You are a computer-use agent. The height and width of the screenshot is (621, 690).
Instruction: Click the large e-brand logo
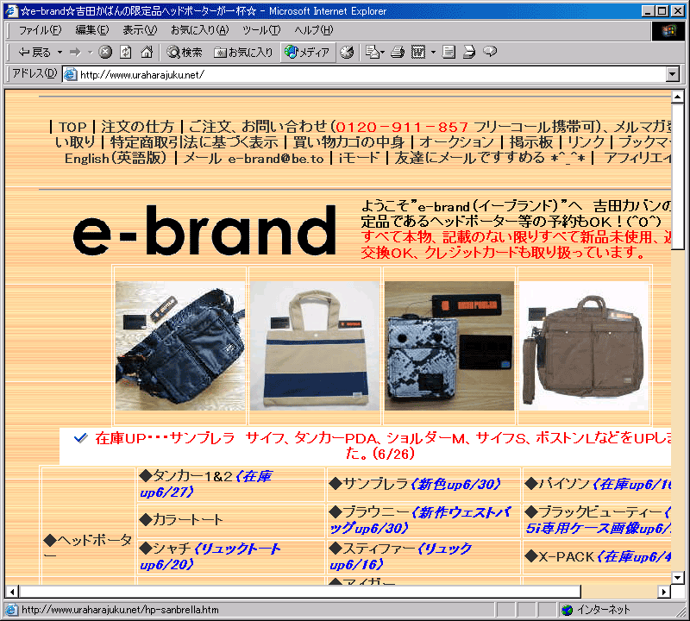pyautogui.click(x=204, y=230)
